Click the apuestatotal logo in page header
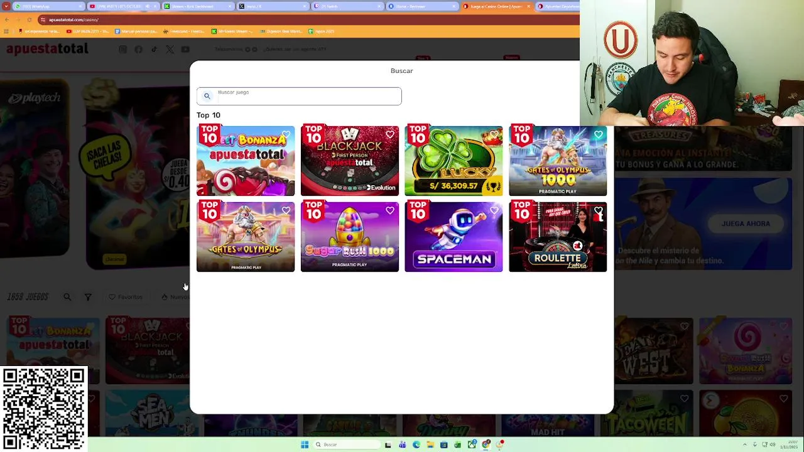Image resolution: width=804 pixels, height=452 pixels. (x=47, y=49)
